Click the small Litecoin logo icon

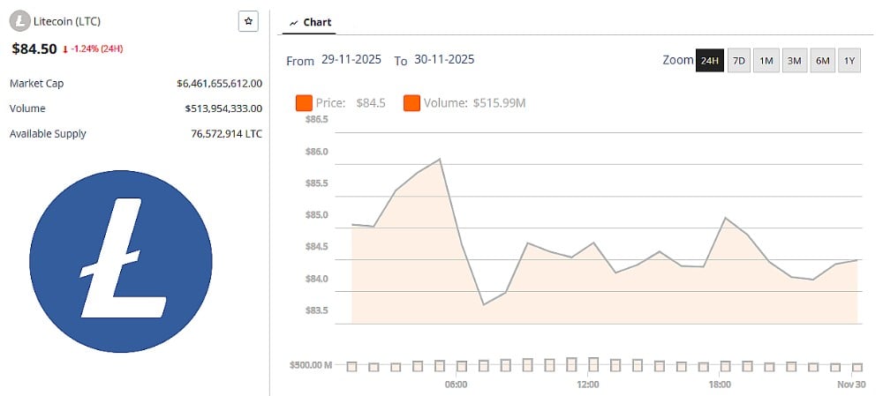(x=18, y=21)
